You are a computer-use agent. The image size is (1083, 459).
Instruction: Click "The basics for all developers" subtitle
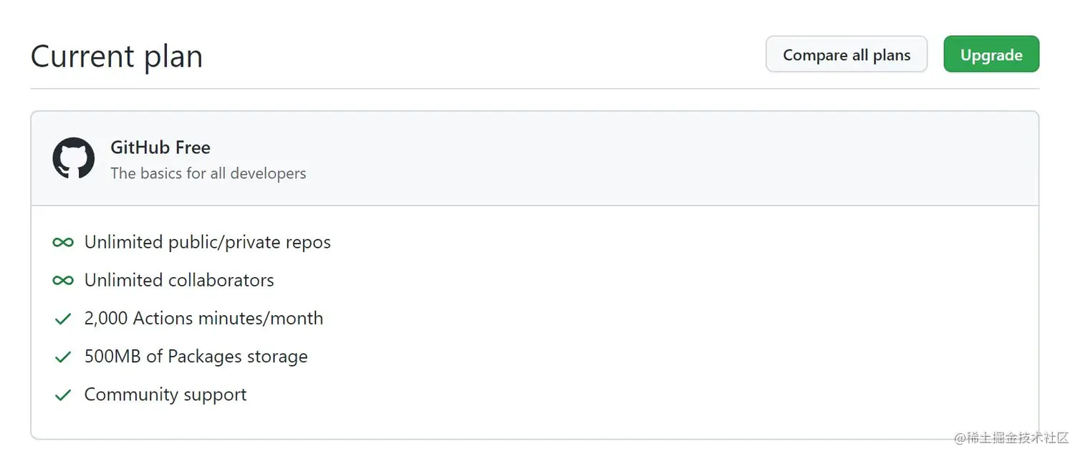coord(208,173)
